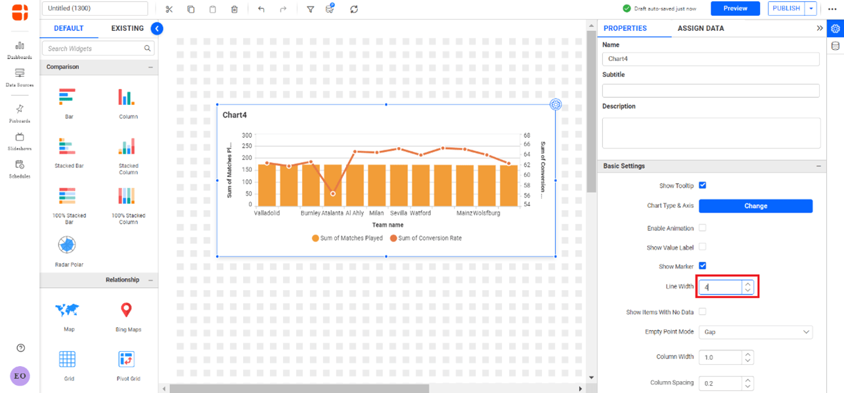Viewport: 844px width, 393px height.
Task: Click the PUBLISH button
Action: point(786,9)
